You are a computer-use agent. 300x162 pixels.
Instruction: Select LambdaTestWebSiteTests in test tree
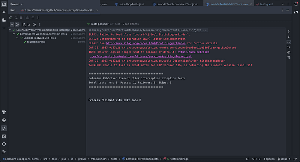pyautogui.click(x=40, y=38)
